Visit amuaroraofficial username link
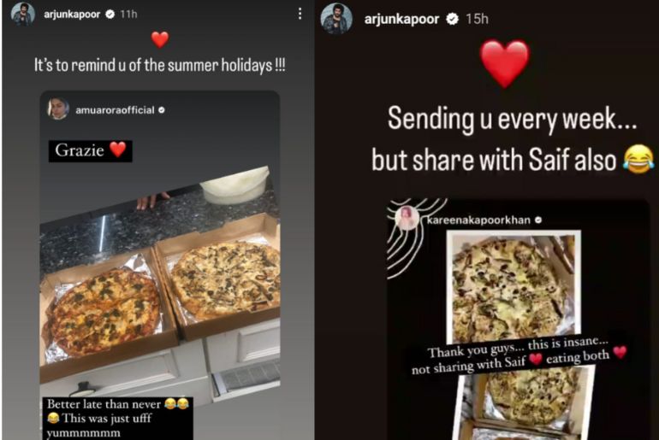 click(115, 110)
